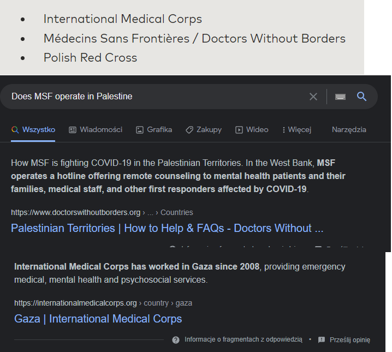392x352 pixels.
Task: Select the 'International Medical Corps' list item
Action: [x=123, y=19]
